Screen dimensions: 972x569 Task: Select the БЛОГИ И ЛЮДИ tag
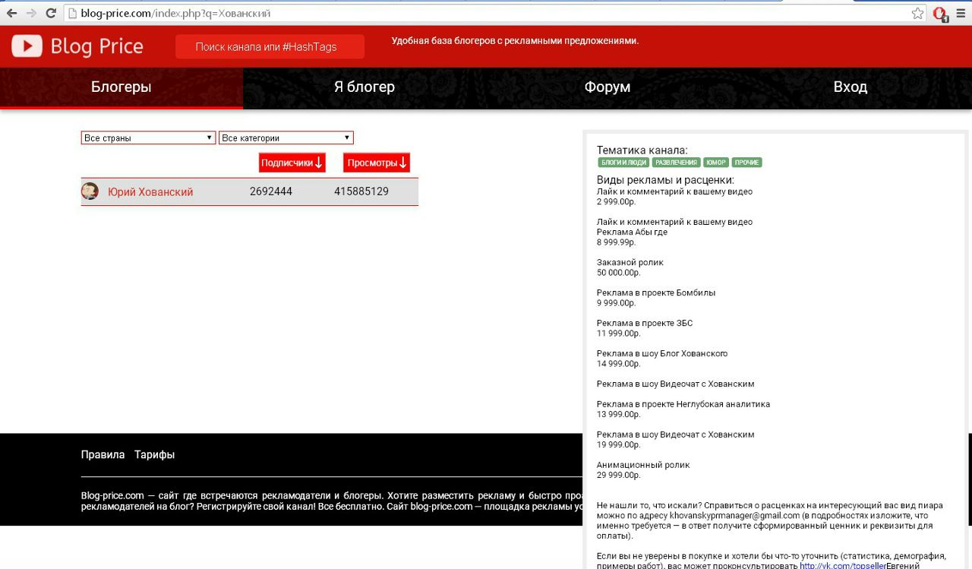(x=623, y=163)
